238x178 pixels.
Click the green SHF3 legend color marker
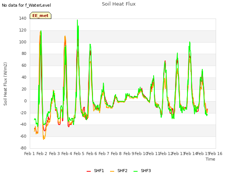[x=135, y=171]
